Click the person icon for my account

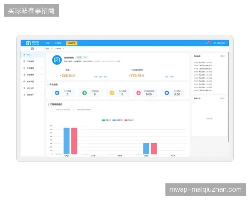click(24, 95)
